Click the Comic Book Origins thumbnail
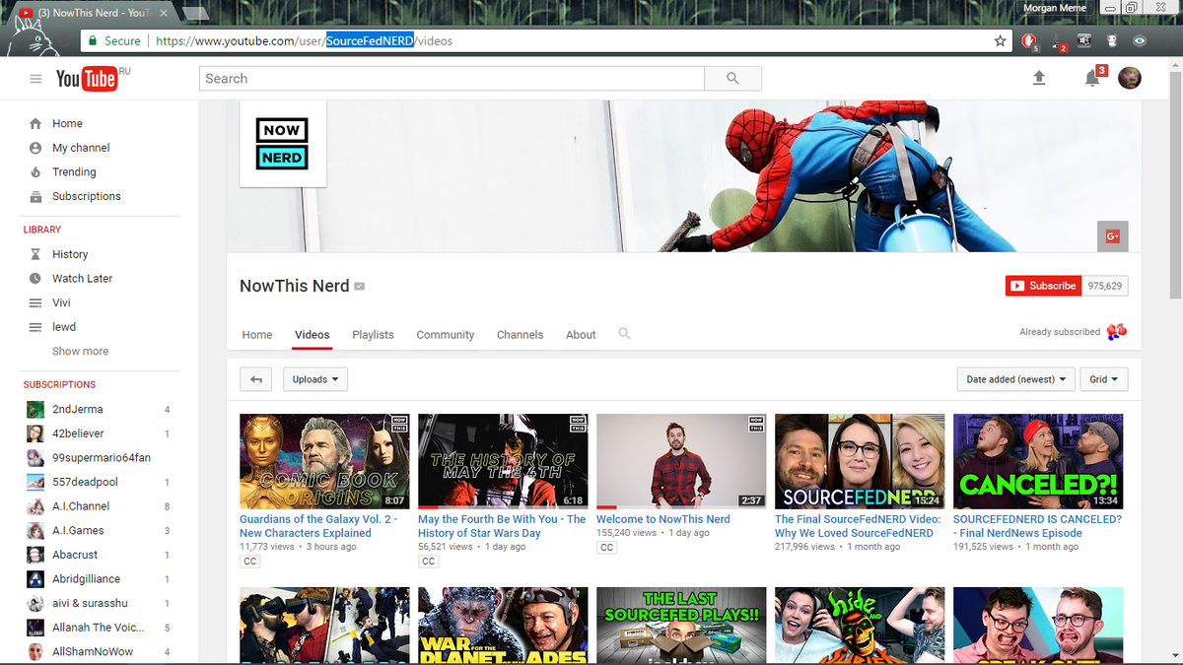1183x665 pixels. click(324, 461)
